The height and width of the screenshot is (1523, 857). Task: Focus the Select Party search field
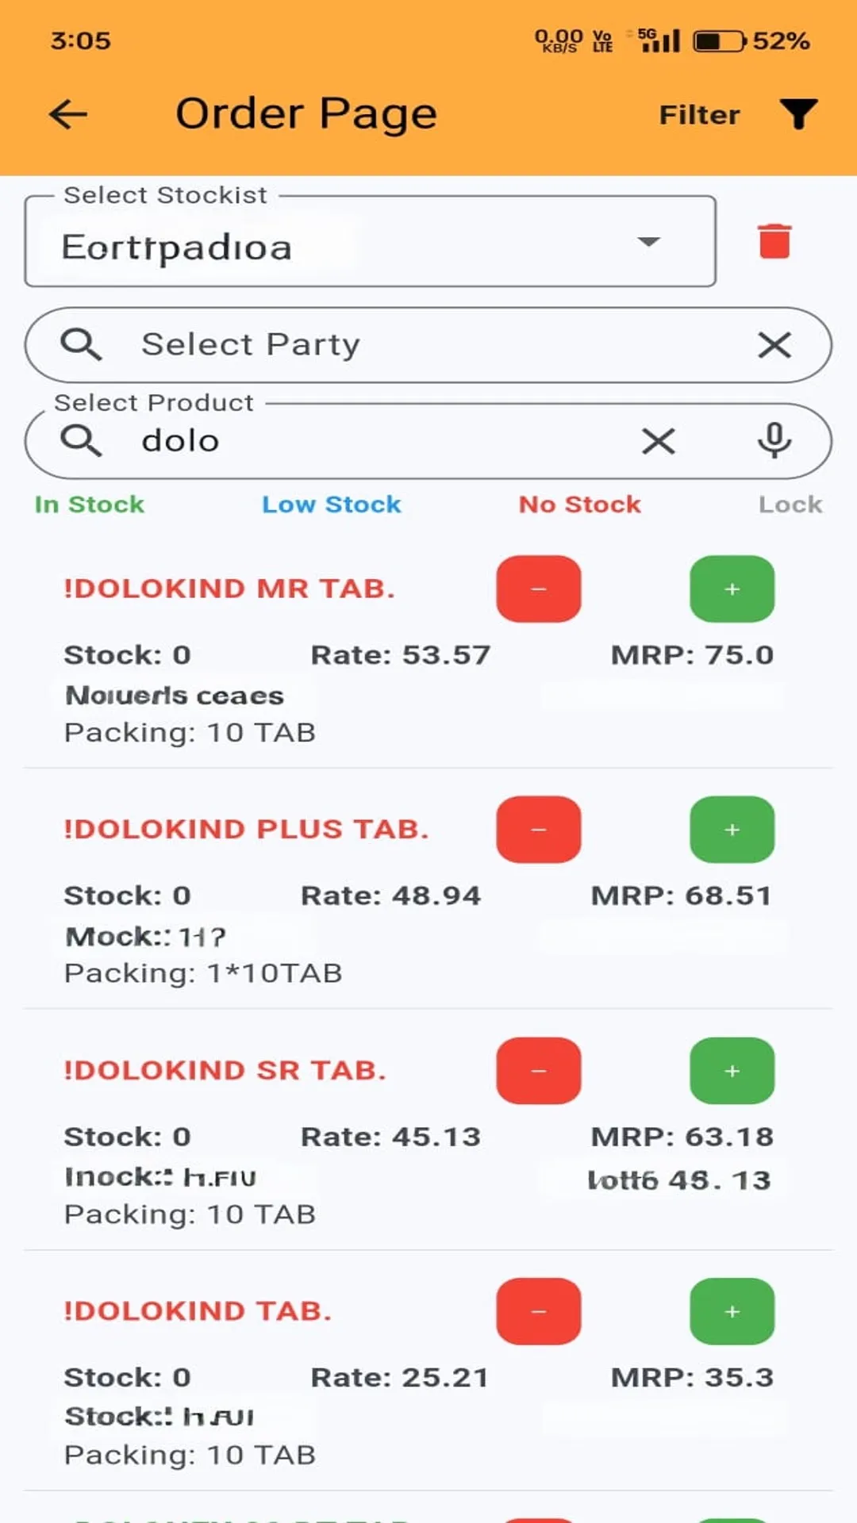pos(428,345)
